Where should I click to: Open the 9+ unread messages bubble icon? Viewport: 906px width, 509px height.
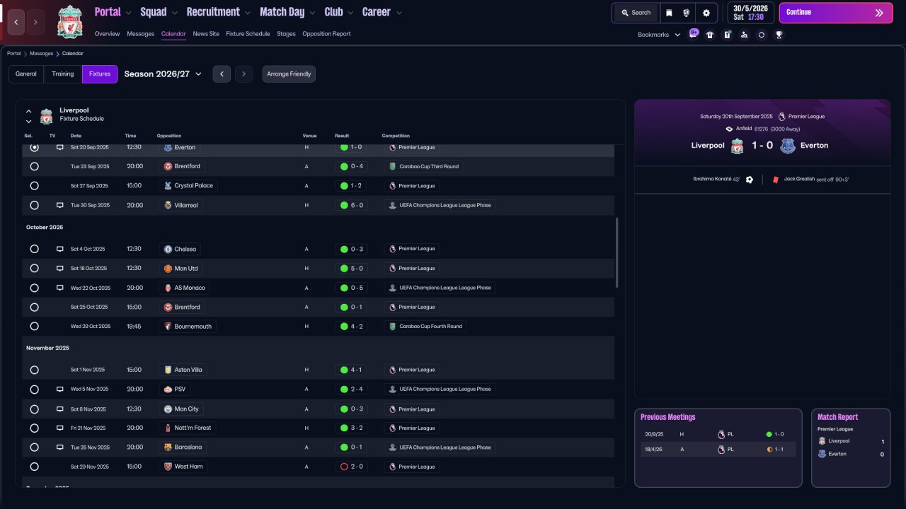(x=694, y=33)
